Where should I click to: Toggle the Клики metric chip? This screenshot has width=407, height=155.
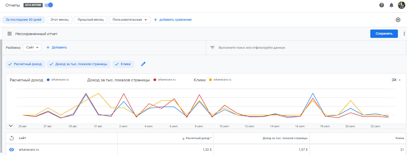pyautogui.click(x=123, y=64)
